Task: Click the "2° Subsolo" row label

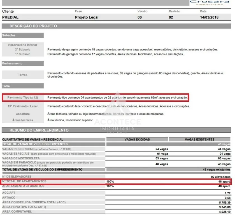Action: point(23,50)
